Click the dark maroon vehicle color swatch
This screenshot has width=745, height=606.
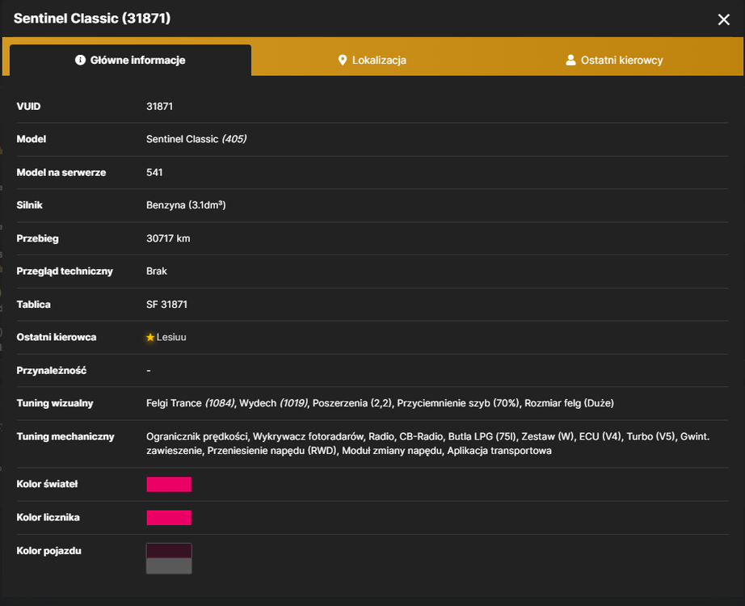(x=169, y=551)
